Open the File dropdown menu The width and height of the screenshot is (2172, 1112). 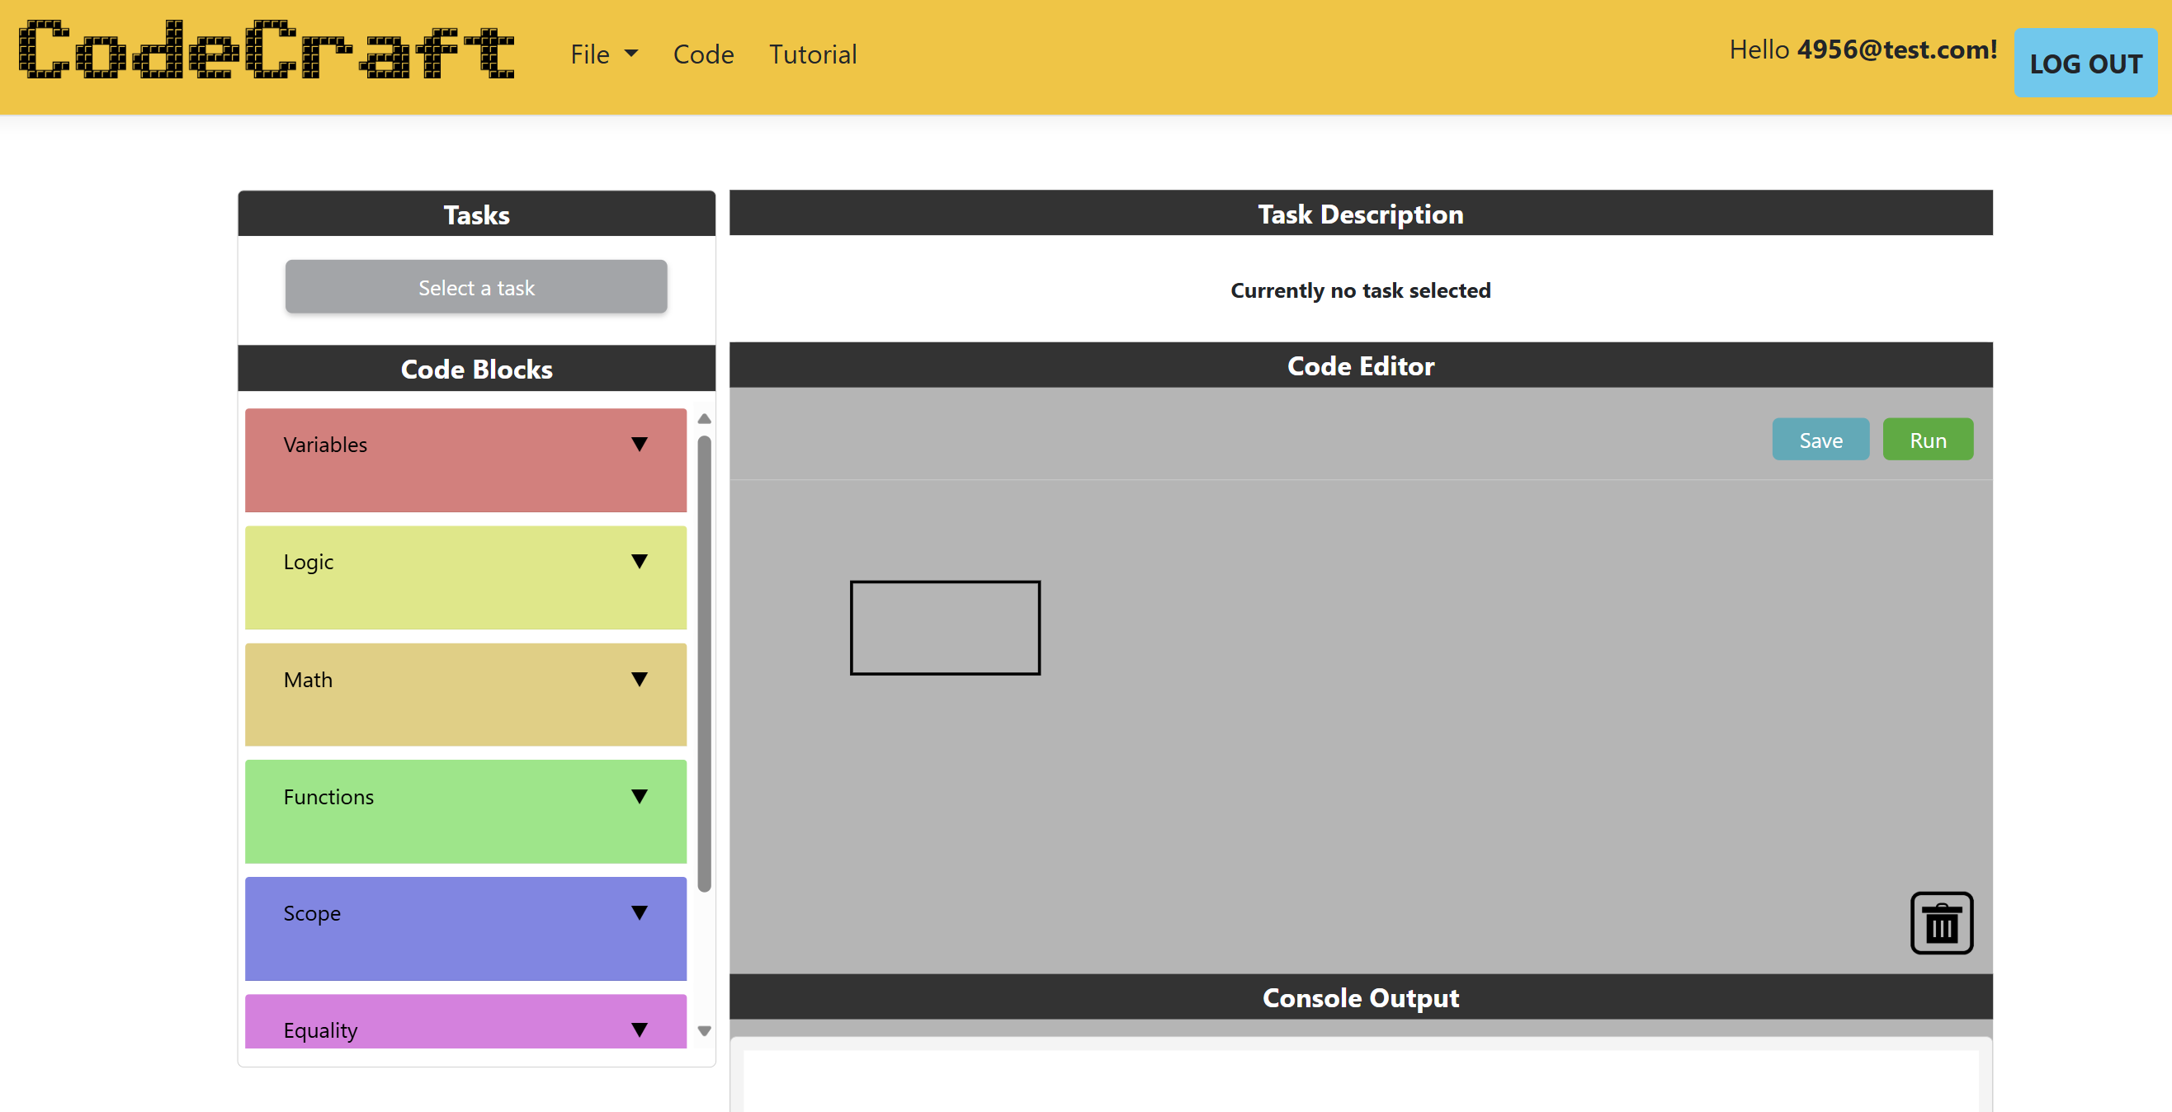pyautogui.click(x=603, y=54)
